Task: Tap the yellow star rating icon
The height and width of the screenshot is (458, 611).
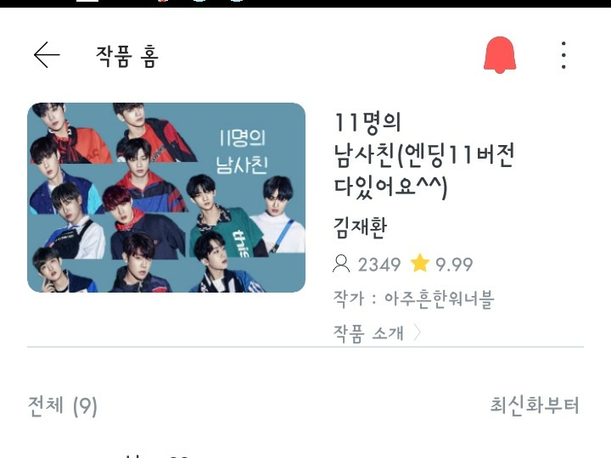Action: 420,263
